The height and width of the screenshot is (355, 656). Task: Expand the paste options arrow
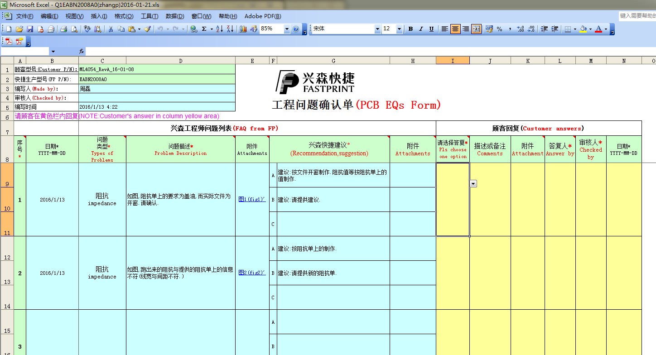[139, 29]
